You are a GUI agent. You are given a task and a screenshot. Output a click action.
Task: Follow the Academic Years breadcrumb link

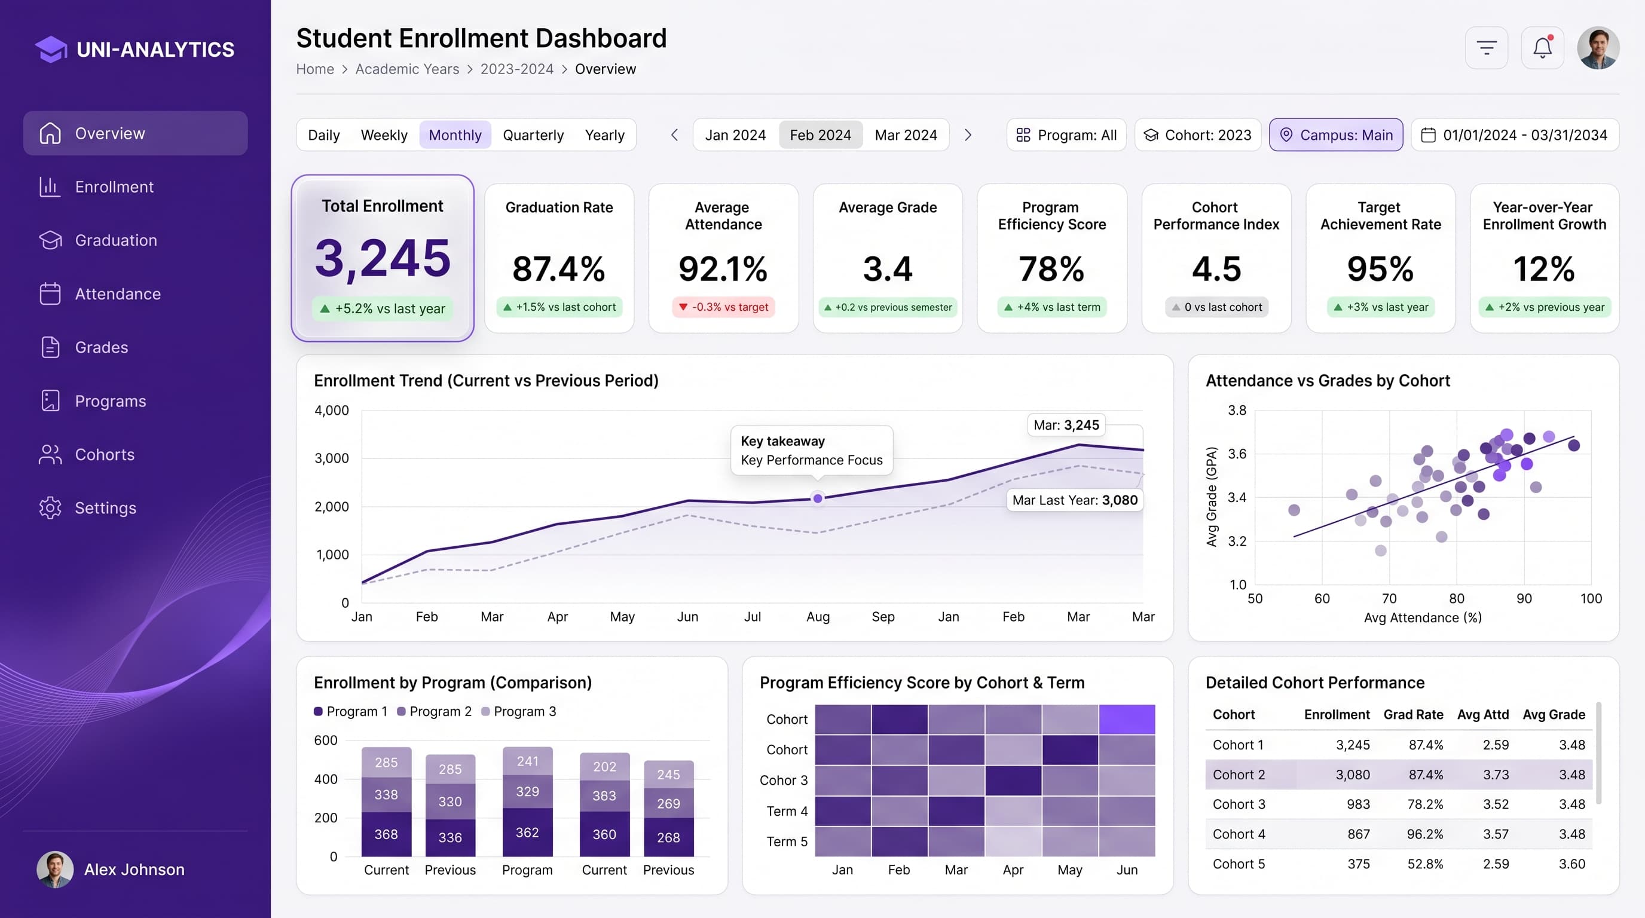point(408,69)
